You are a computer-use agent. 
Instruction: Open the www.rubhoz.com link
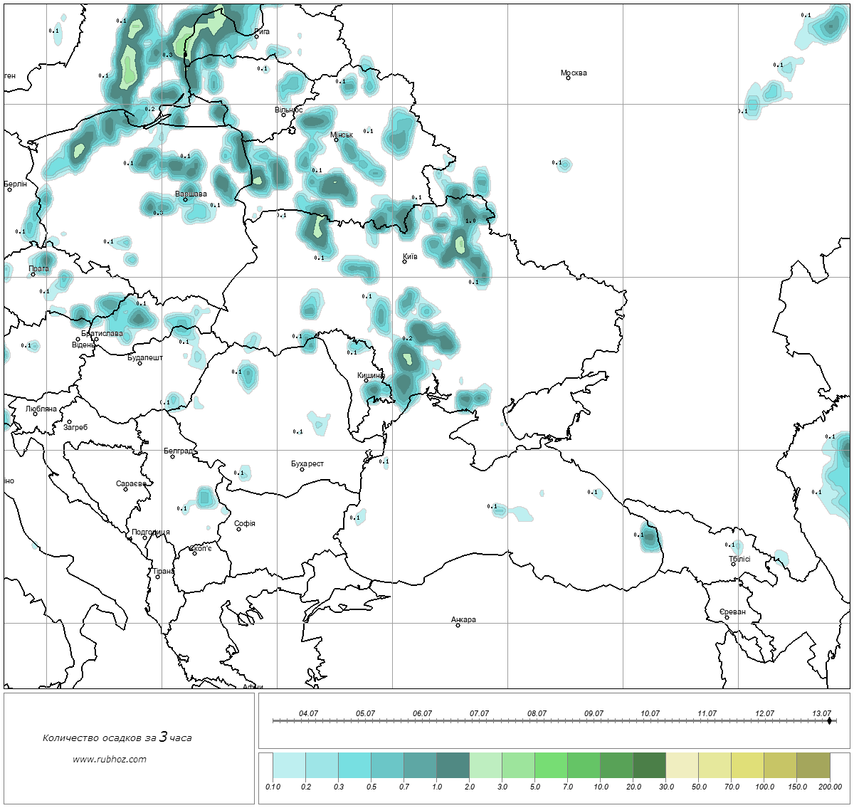tap(110, 759)
